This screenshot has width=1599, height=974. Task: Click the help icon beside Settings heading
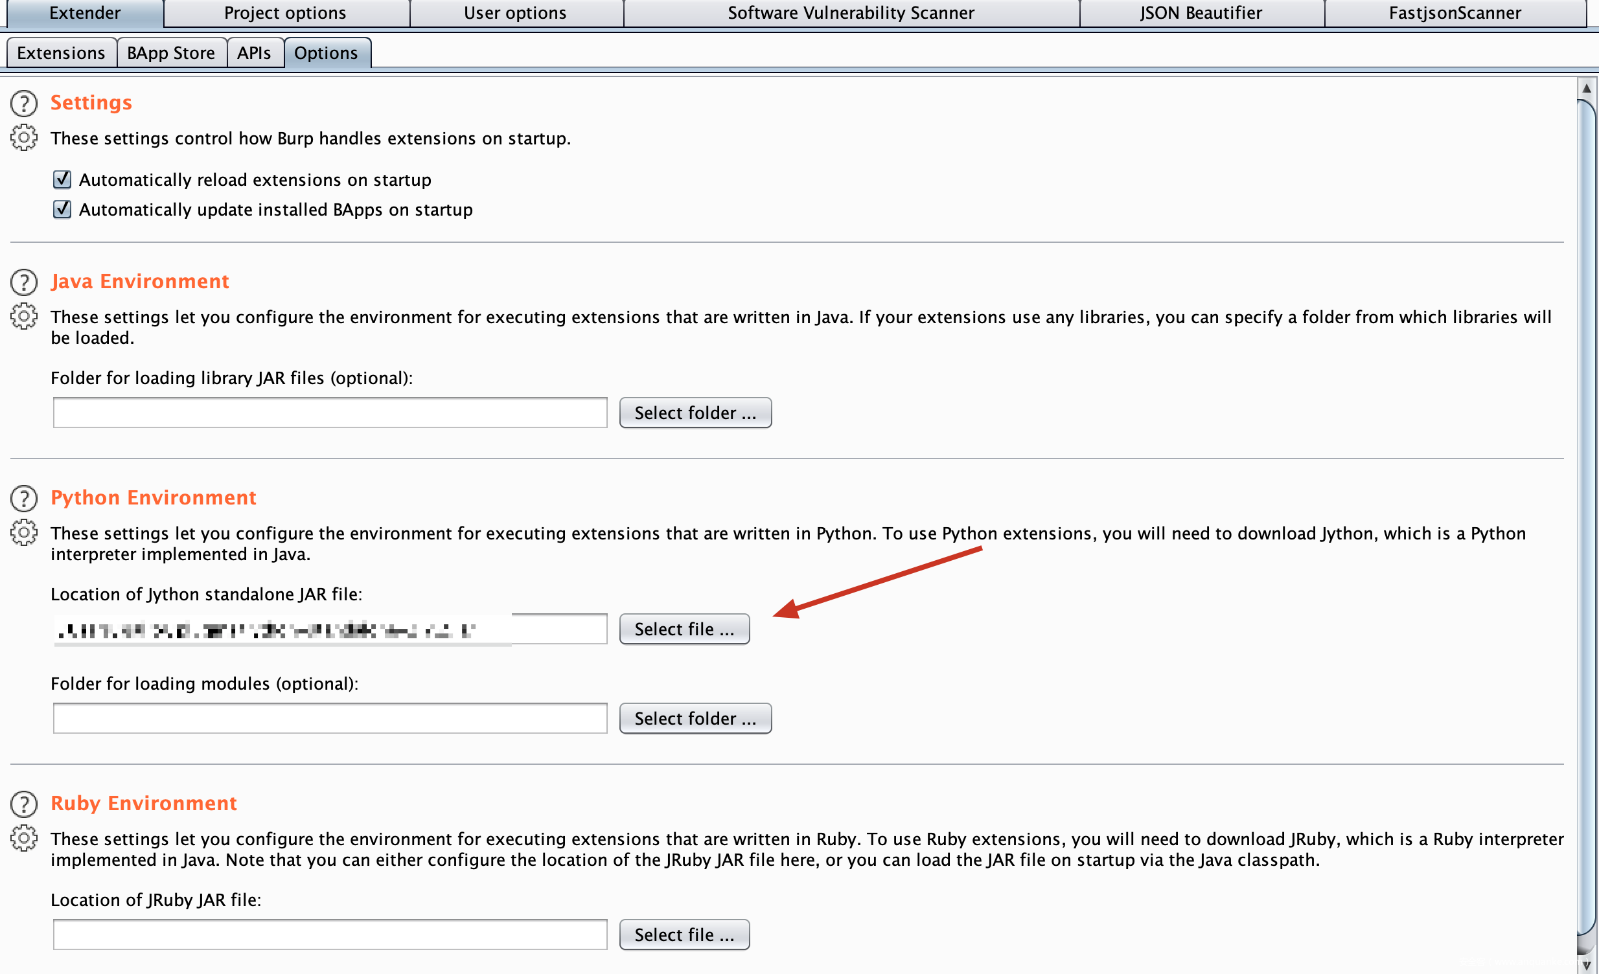click(x=24, y=103)
